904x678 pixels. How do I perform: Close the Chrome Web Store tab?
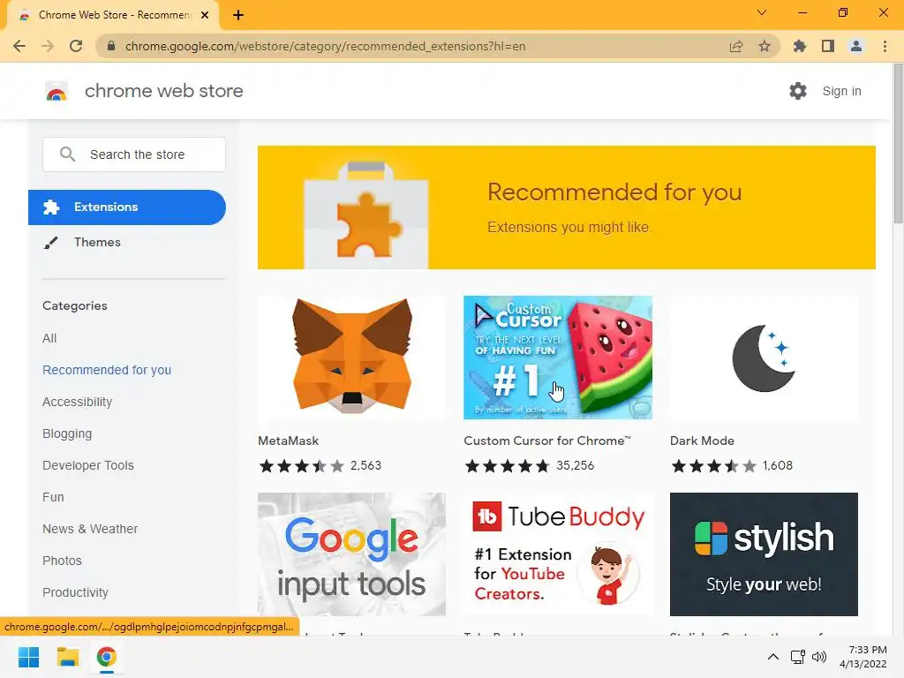point(205,15)
